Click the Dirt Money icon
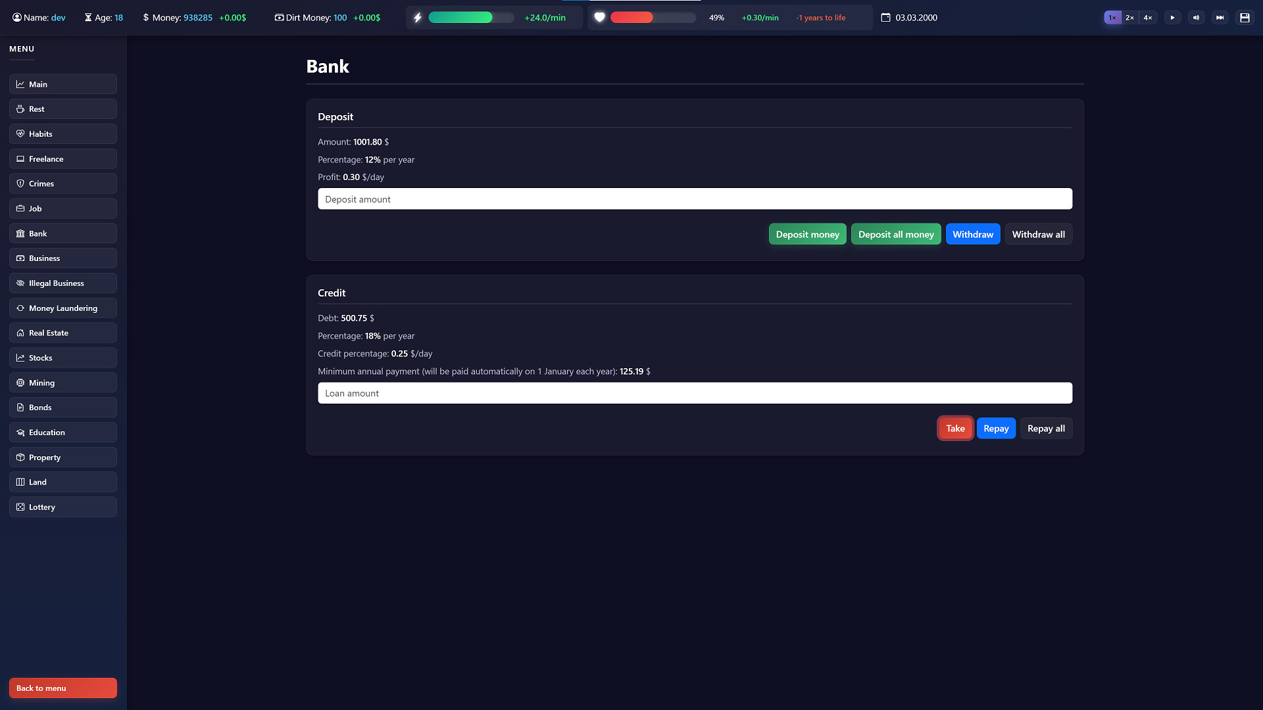Viewport: 1263px width, 710px height. (x=279, y=18)
